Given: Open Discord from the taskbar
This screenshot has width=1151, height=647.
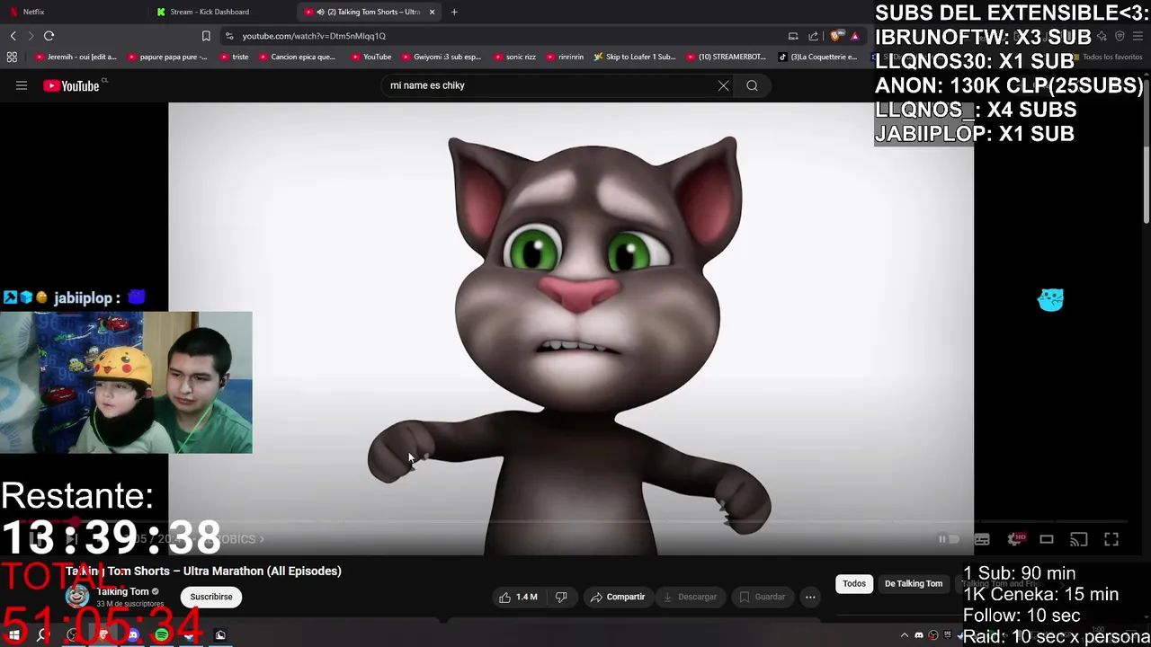Looking at the screenshot, I should 133,635.
